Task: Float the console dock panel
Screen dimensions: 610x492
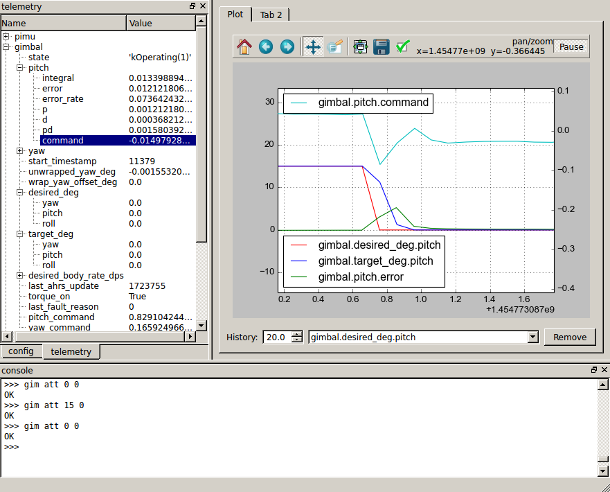Action: tap(594, 370)
